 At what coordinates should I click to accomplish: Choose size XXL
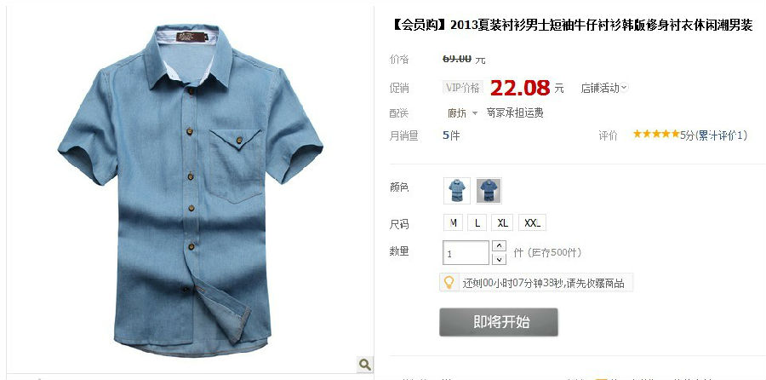click(x=532, y=223)
